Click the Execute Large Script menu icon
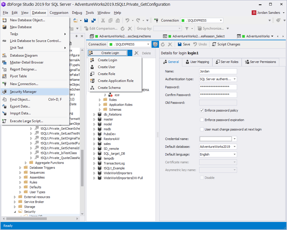 click(x=4, y=121)
